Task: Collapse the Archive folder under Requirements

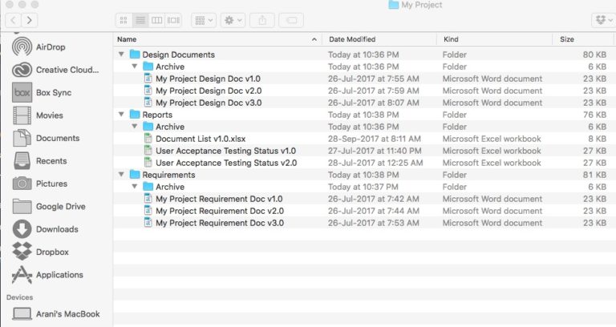Action: (x=135, y=187)
